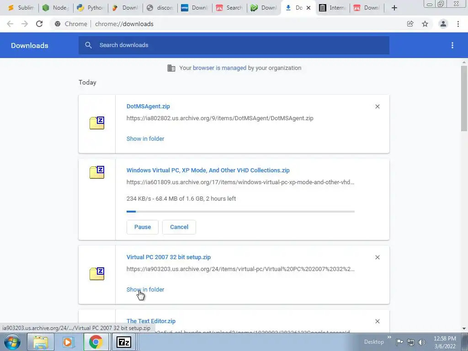Bookmark this page with the star icon
This screenshot has height=351, width=468.
(x=425, y=24)
